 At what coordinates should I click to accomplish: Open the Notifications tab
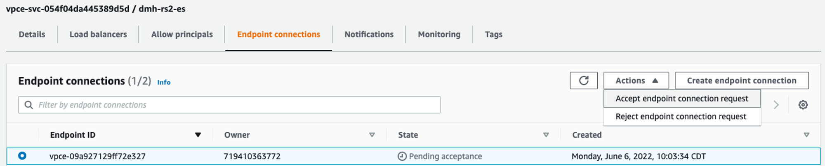click(x=369, y=35)
